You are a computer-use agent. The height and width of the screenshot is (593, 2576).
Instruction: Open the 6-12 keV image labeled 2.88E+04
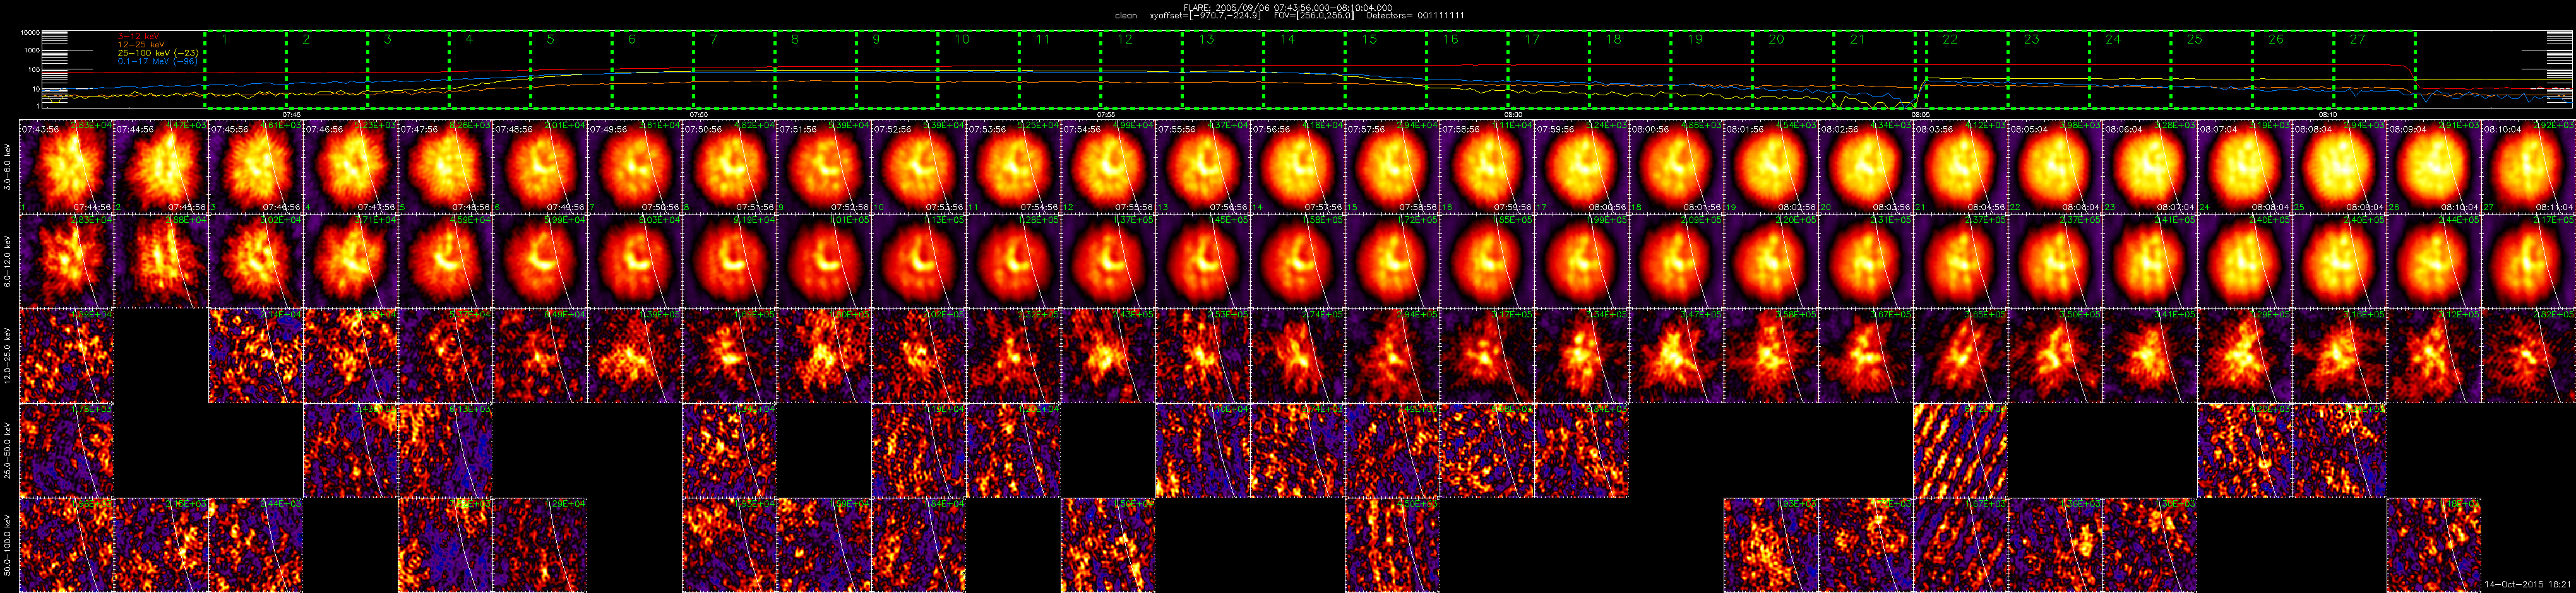[x=161, y=262]
